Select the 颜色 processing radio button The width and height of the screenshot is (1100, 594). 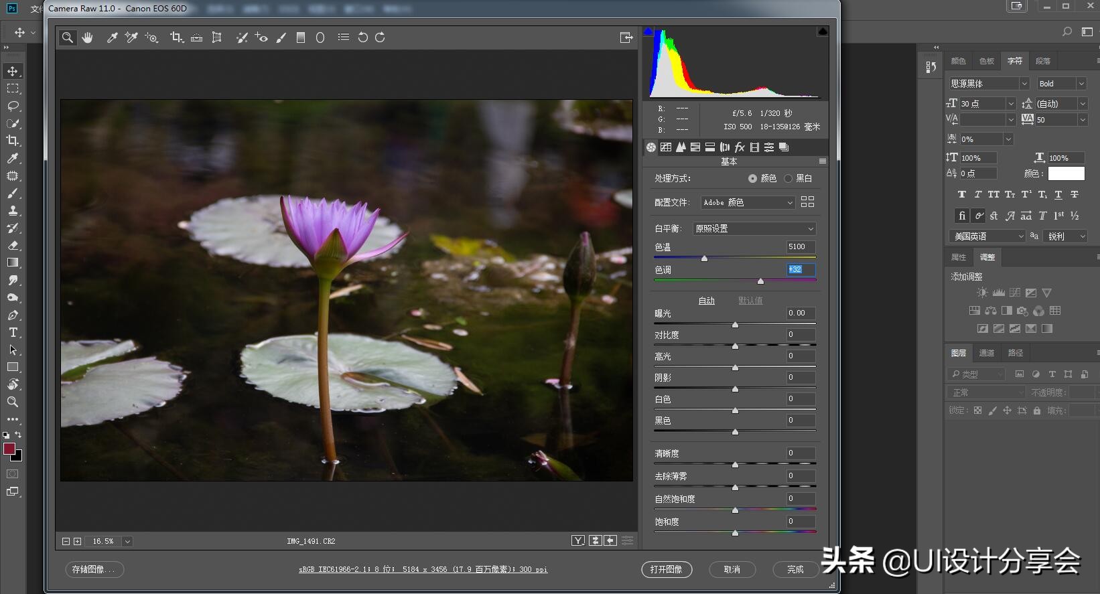752,179
